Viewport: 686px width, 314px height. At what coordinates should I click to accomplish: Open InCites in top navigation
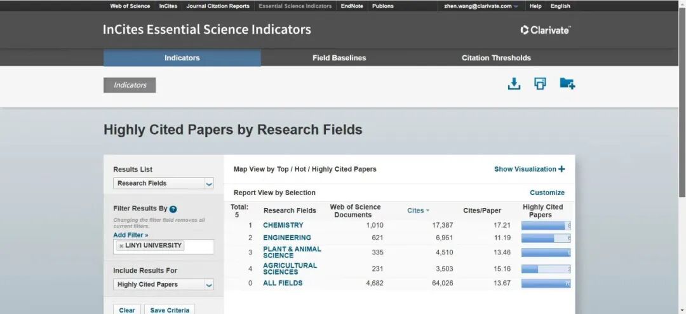168,6
